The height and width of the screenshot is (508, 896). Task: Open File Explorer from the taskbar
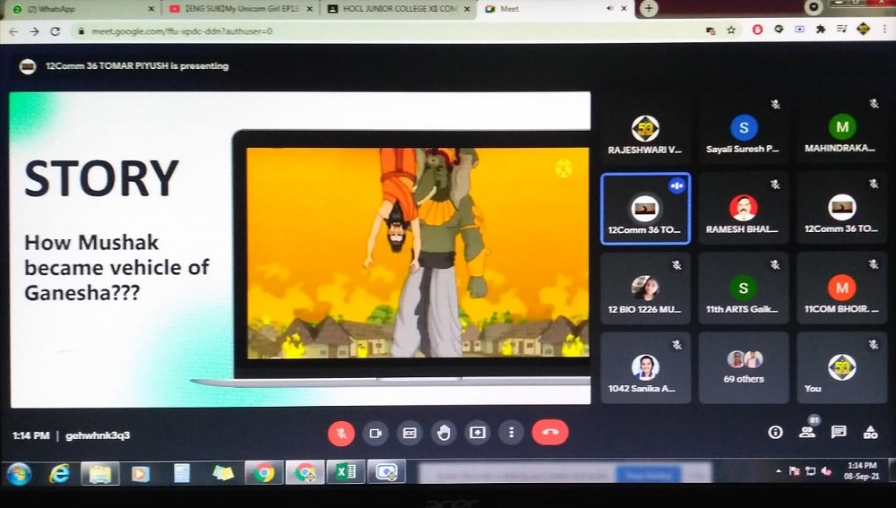[x=100, y=473]
